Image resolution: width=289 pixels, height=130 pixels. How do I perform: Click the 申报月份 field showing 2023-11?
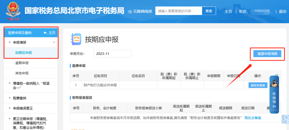(x=112, y=53)
